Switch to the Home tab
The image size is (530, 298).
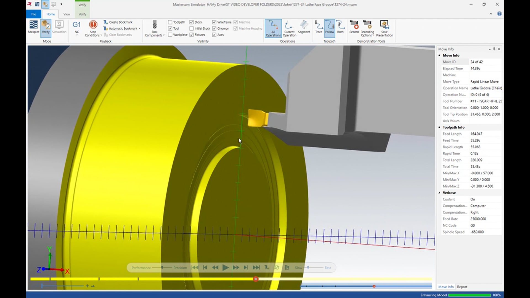[x=51, y=14]
